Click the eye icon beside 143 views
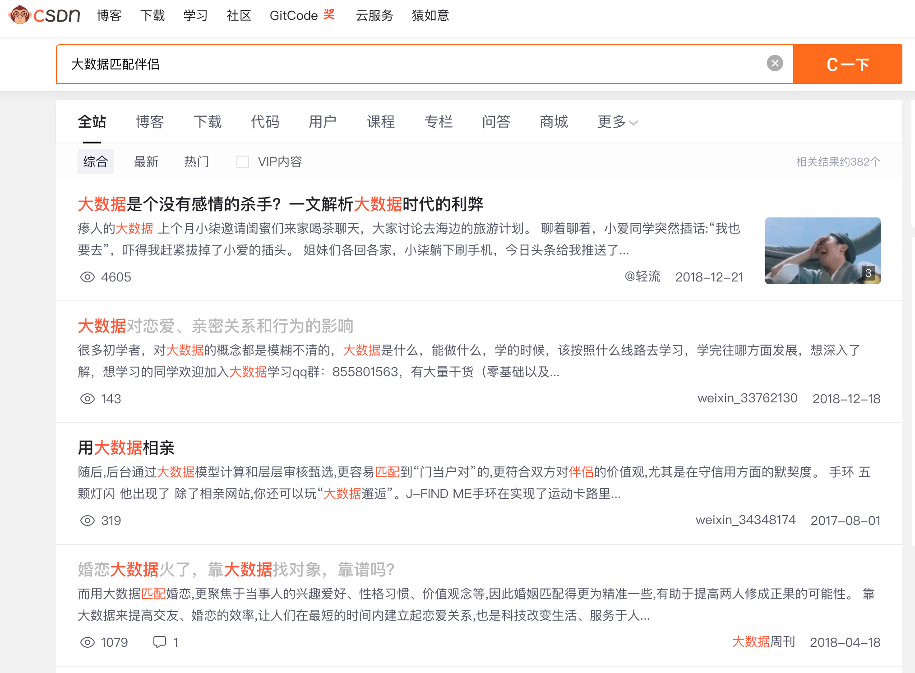Image resolution: width=915 pixels, height=673 pixels. (87, 399)
